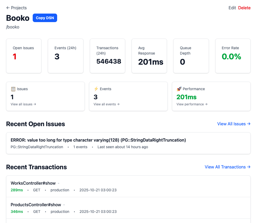Image resolution: width=257 pixels, height=223 pixels.
Task: Select the Transactions (24h) stat card
Action: 107,56
